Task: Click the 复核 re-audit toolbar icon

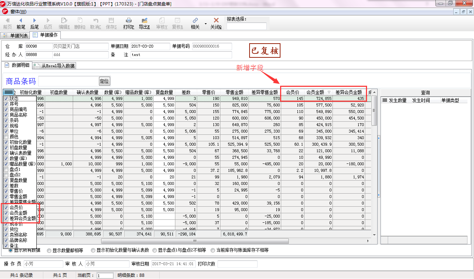Action: (178, 20)
